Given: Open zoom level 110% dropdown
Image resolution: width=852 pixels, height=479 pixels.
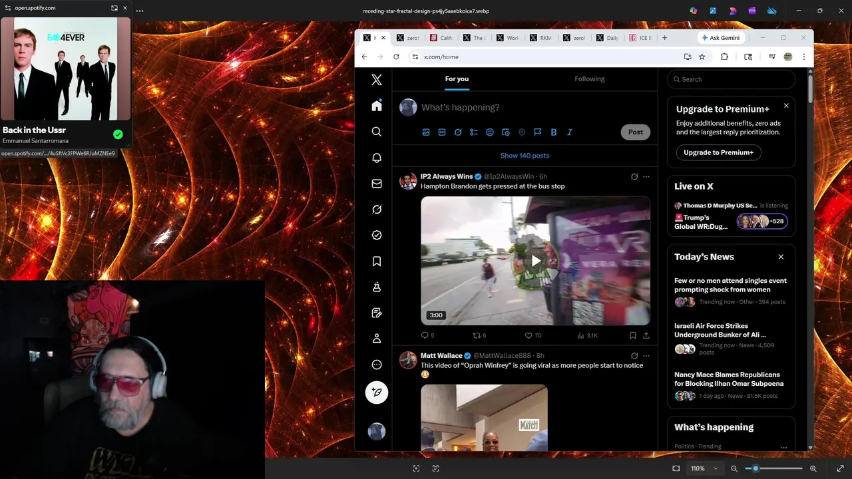Looking at the screenshot, I should click(704, 468).
